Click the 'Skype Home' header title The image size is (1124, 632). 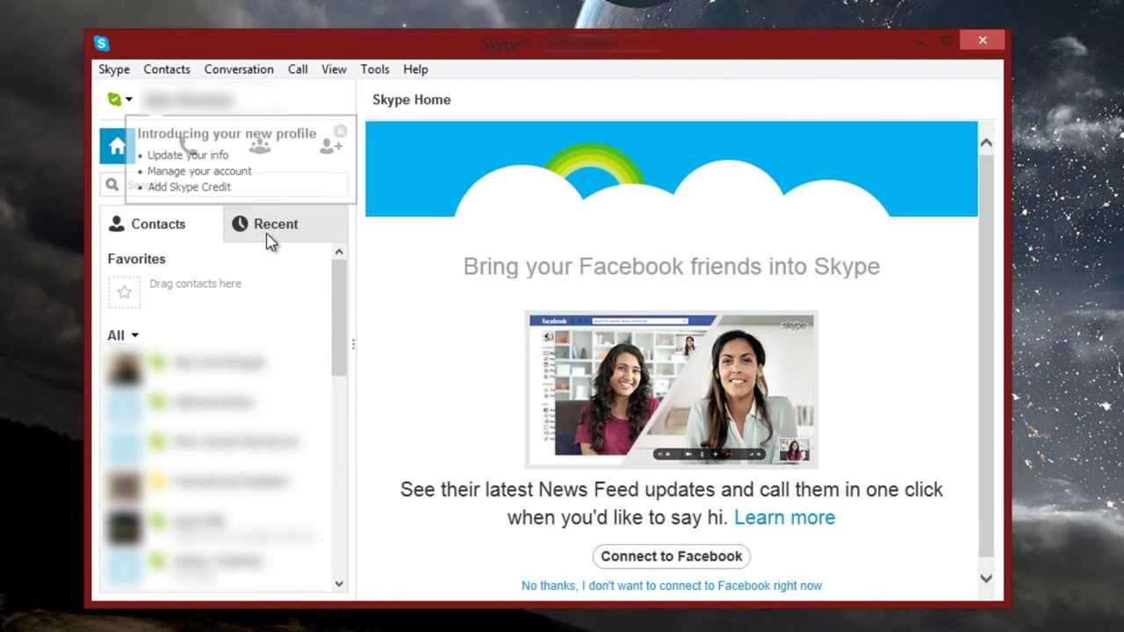coord(411,99)
